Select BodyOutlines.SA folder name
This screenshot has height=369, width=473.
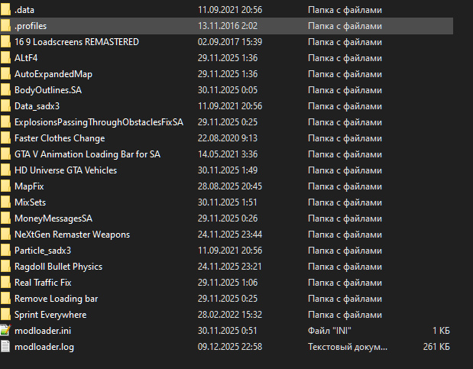[47, 90]
